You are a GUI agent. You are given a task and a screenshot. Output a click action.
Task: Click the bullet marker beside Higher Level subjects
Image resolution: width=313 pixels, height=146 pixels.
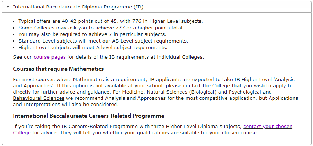14,48
